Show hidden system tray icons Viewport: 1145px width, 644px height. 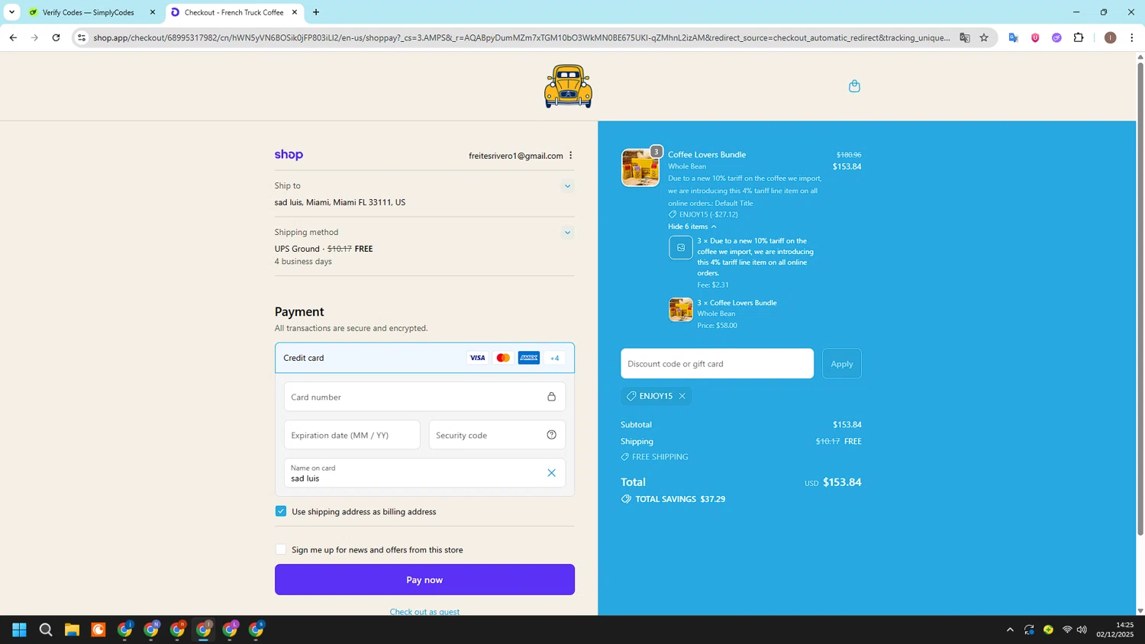(1010, 630)
